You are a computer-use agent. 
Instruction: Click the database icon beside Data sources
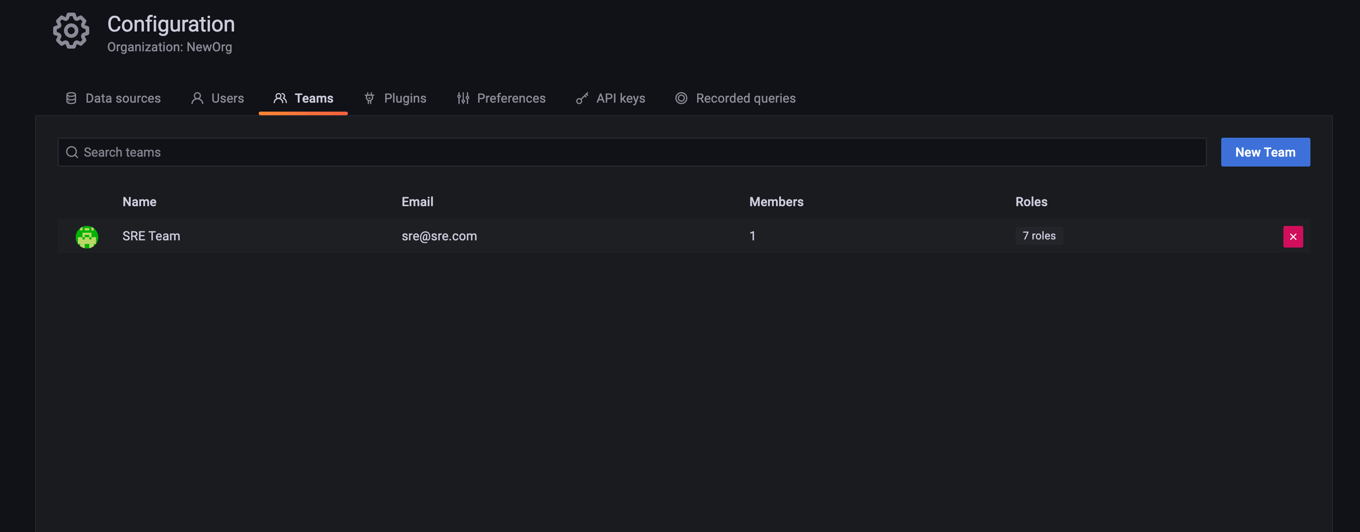(71, 99)
